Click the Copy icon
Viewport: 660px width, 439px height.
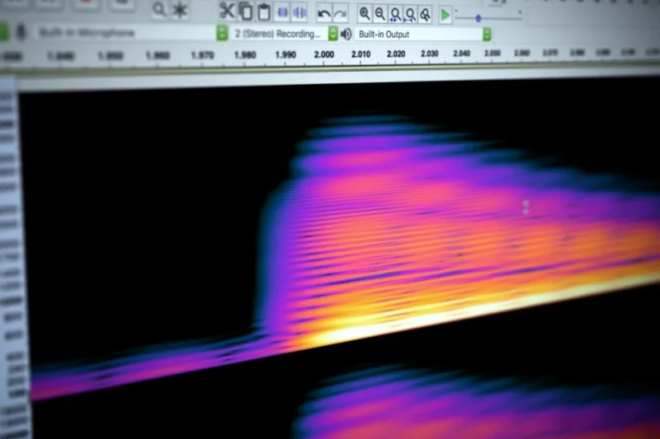(x=245, y=12)
